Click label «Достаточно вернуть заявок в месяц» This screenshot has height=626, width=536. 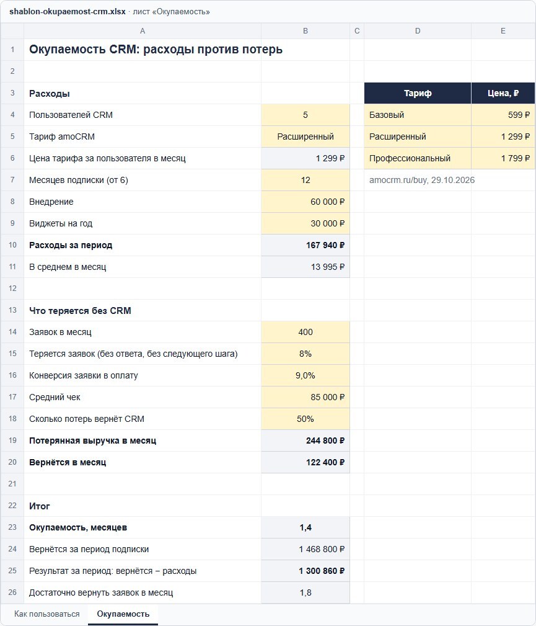(x=101, y=592)
